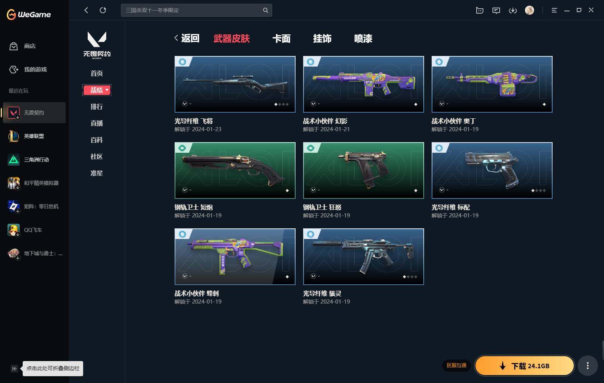Select 和平精英模拟器 in recent games
This screenshot has height=383, width=604.
coord(34,183)
